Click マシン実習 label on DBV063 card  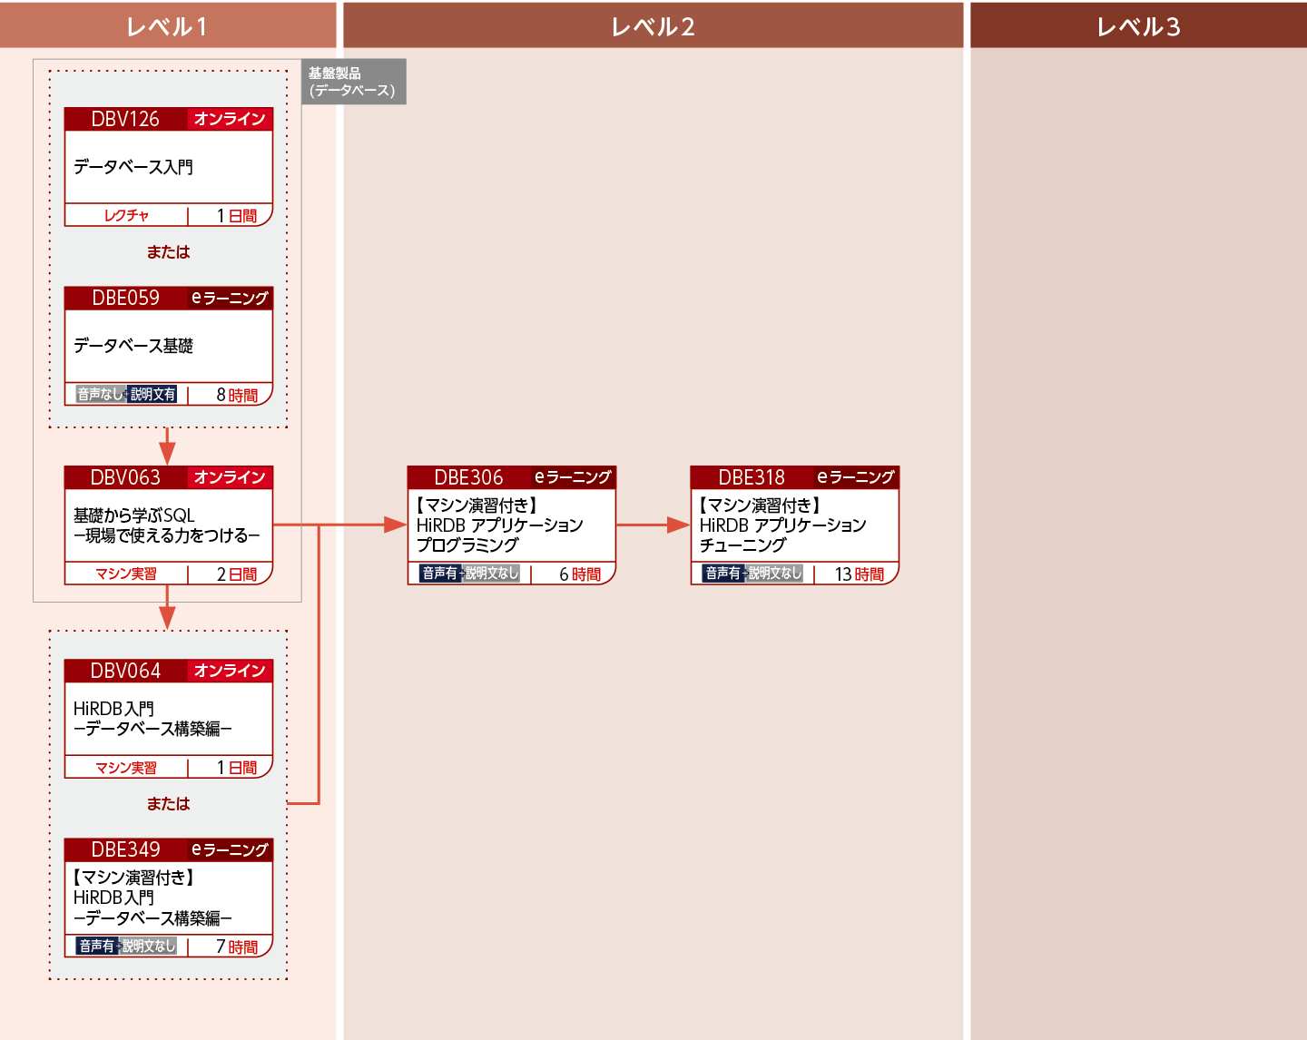coord(126,574)
